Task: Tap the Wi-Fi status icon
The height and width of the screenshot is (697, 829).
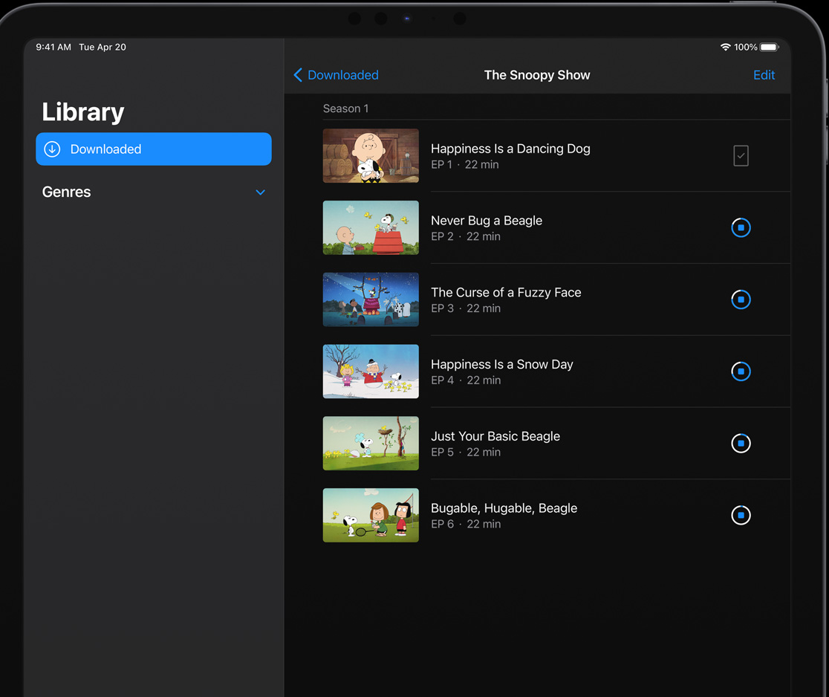Action: pos(725,47)
